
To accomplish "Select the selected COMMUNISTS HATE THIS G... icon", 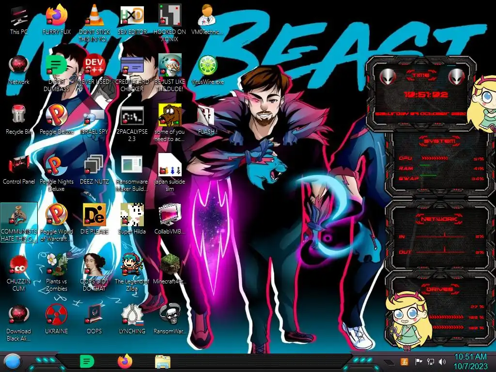I will (x=19, y=223).
